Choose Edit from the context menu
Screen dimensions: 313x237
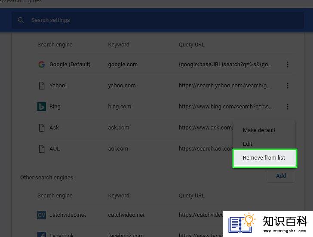point(248,144)
